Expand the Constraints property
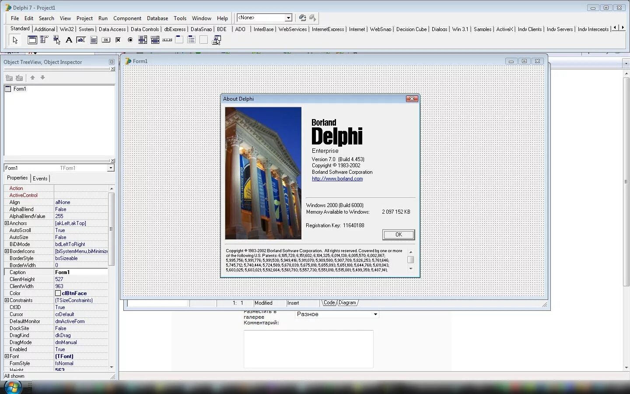This screenshot has width=630, height=394. tap(7, 300)
